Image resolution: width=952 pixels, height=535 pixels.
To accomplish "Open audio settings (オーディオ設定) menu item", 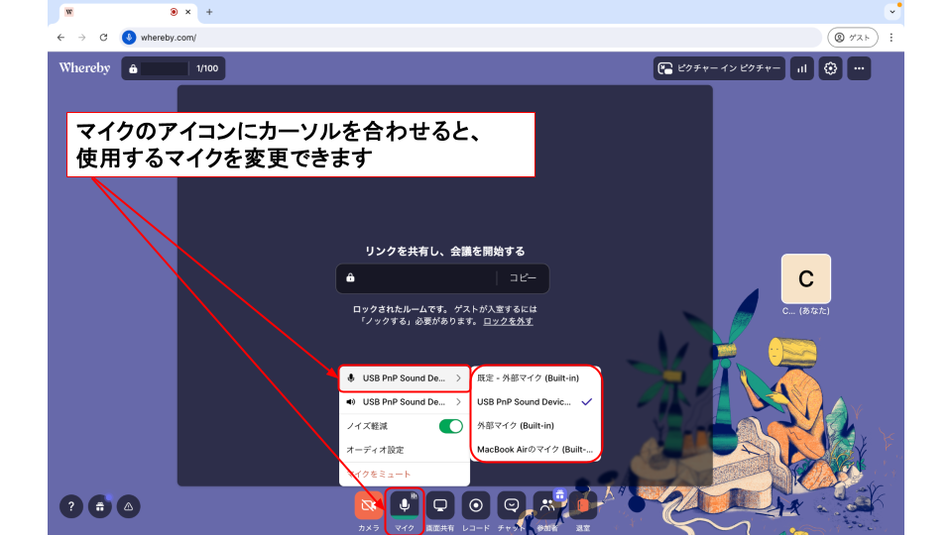I will click(x=375, y=450).
